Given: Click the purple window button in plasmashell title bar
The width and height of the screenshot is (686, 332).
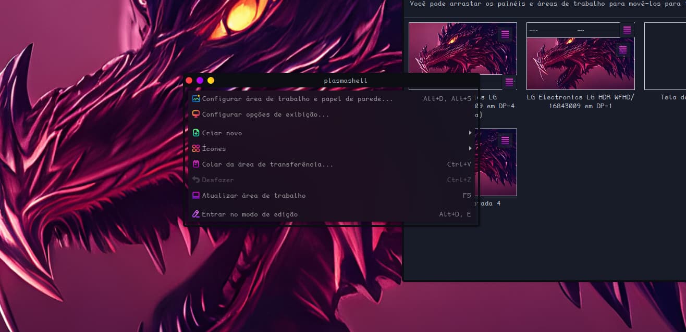Looking at the screenshot, I should pyautogui.click(x=200, y=81).
